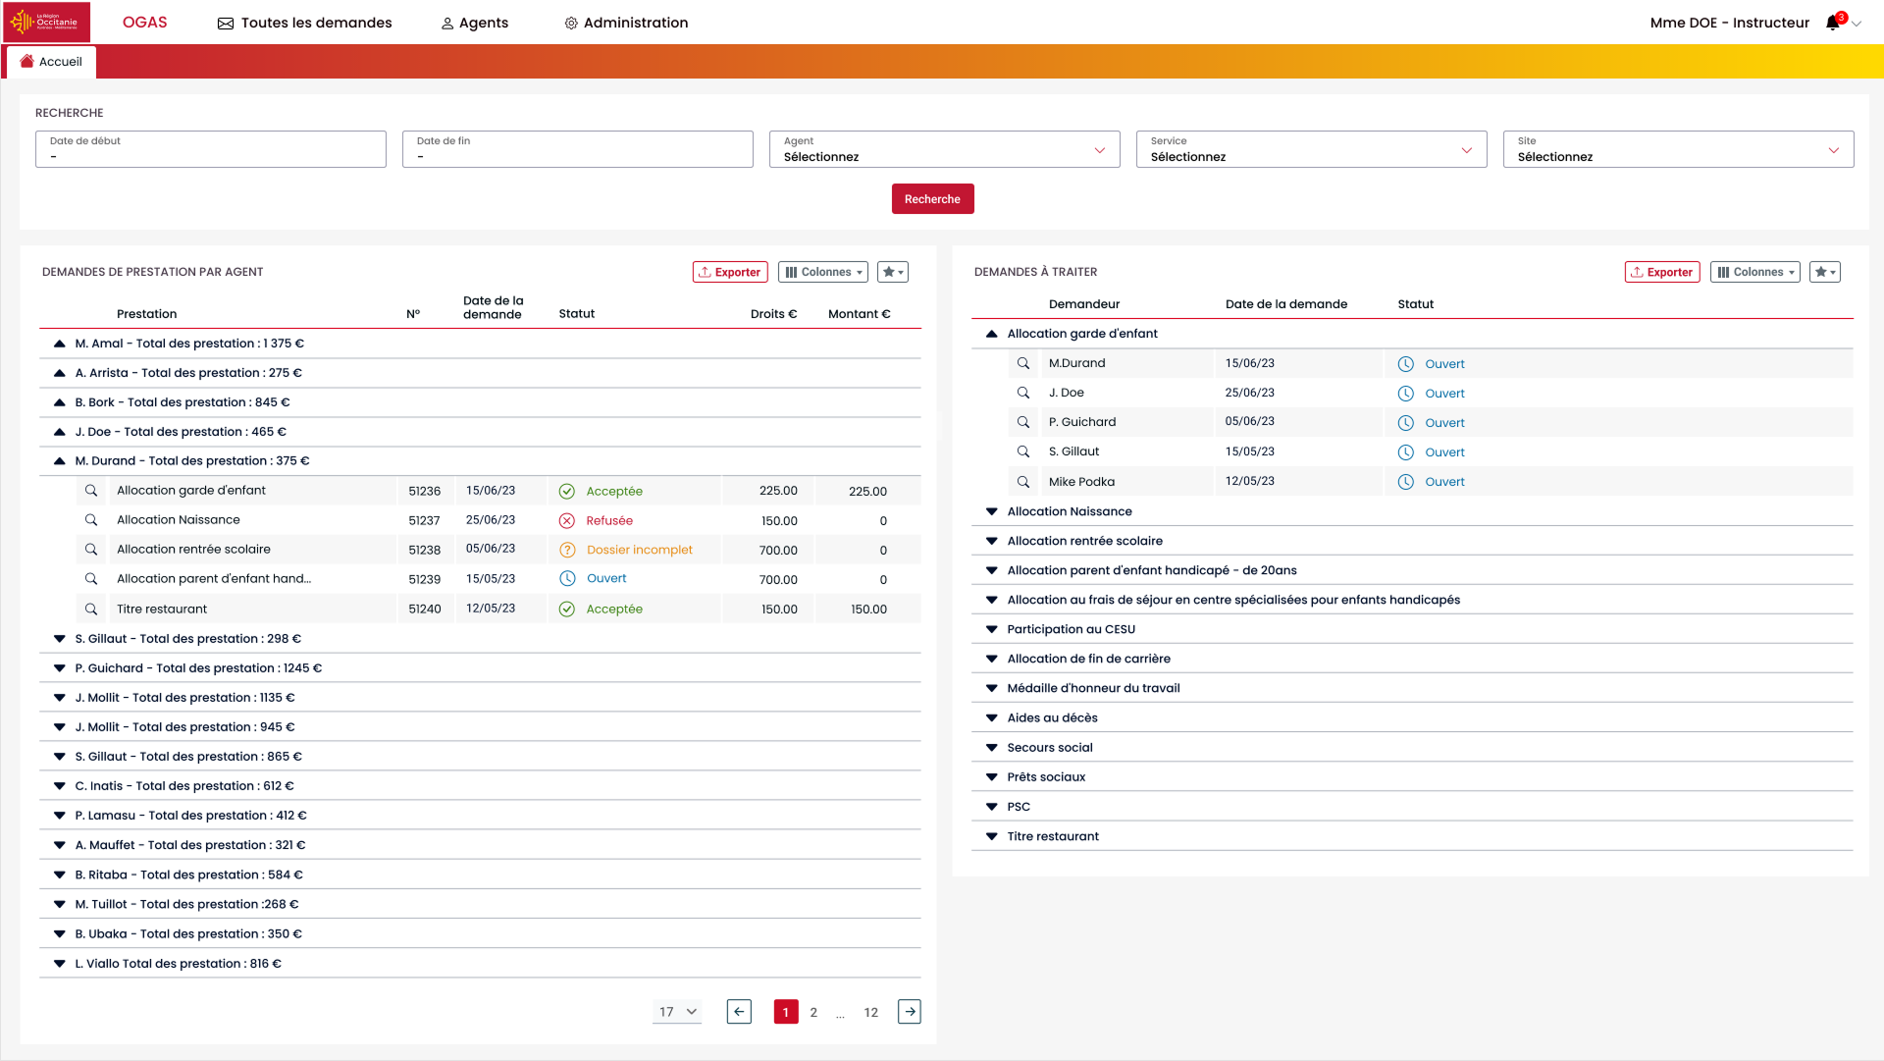1884x1061 pixels.
Task: Open details magnifier for Titre restaurant row
Action: (x=91, y=610)
